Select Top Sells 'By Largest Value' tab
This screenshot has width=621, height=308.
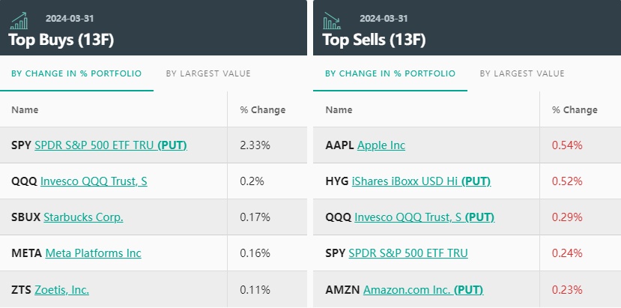click(522, 73)
